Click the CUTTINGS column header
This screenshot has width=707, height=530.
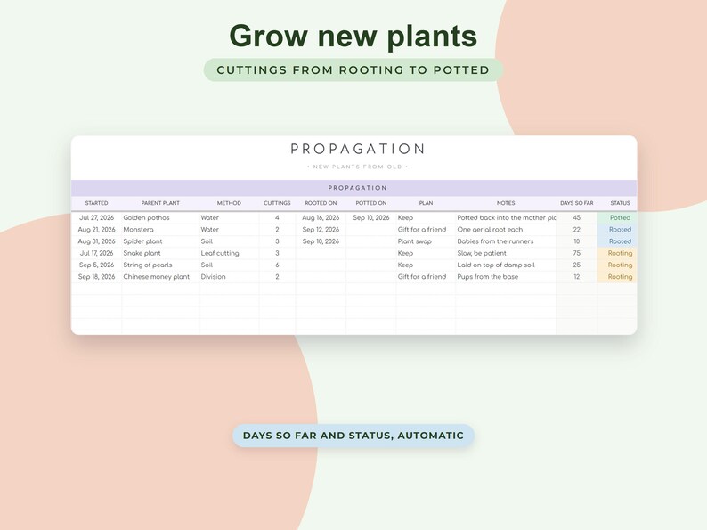277,203
